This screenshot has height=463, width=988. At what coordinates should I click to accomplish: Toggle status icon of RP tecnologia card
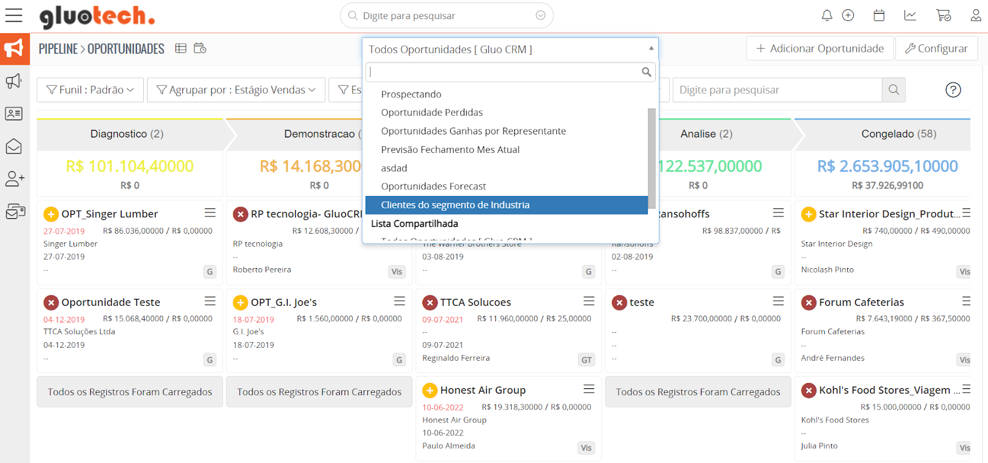click(241, 215)
